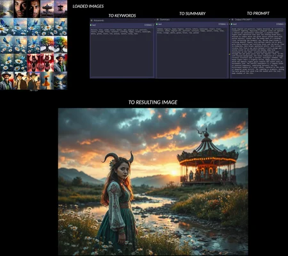Click inside the Output PROMPT text area
This screenshot has width=288, height=256.
click(x=258, y=52)
